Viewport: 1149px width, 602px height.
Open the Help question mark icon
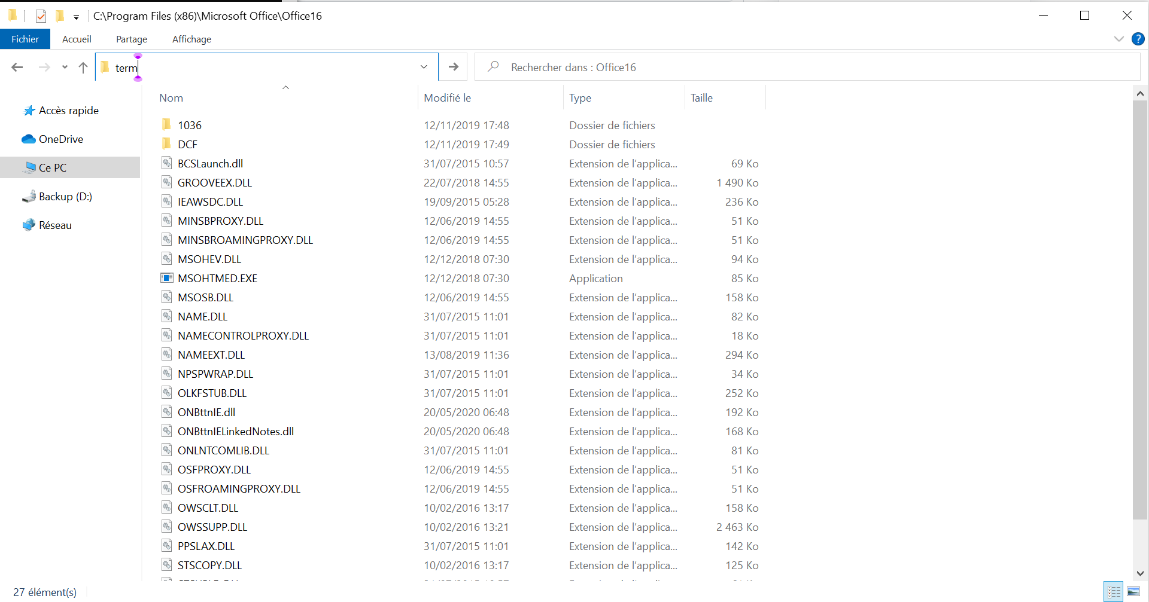[x=1138, y=39]
